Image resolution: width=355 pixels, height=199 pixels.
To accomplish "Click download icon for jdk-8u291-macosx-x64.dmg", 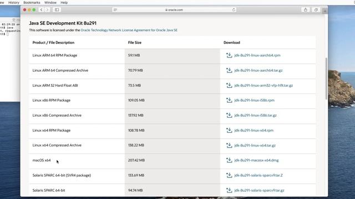I will click(x=229, y=160).
